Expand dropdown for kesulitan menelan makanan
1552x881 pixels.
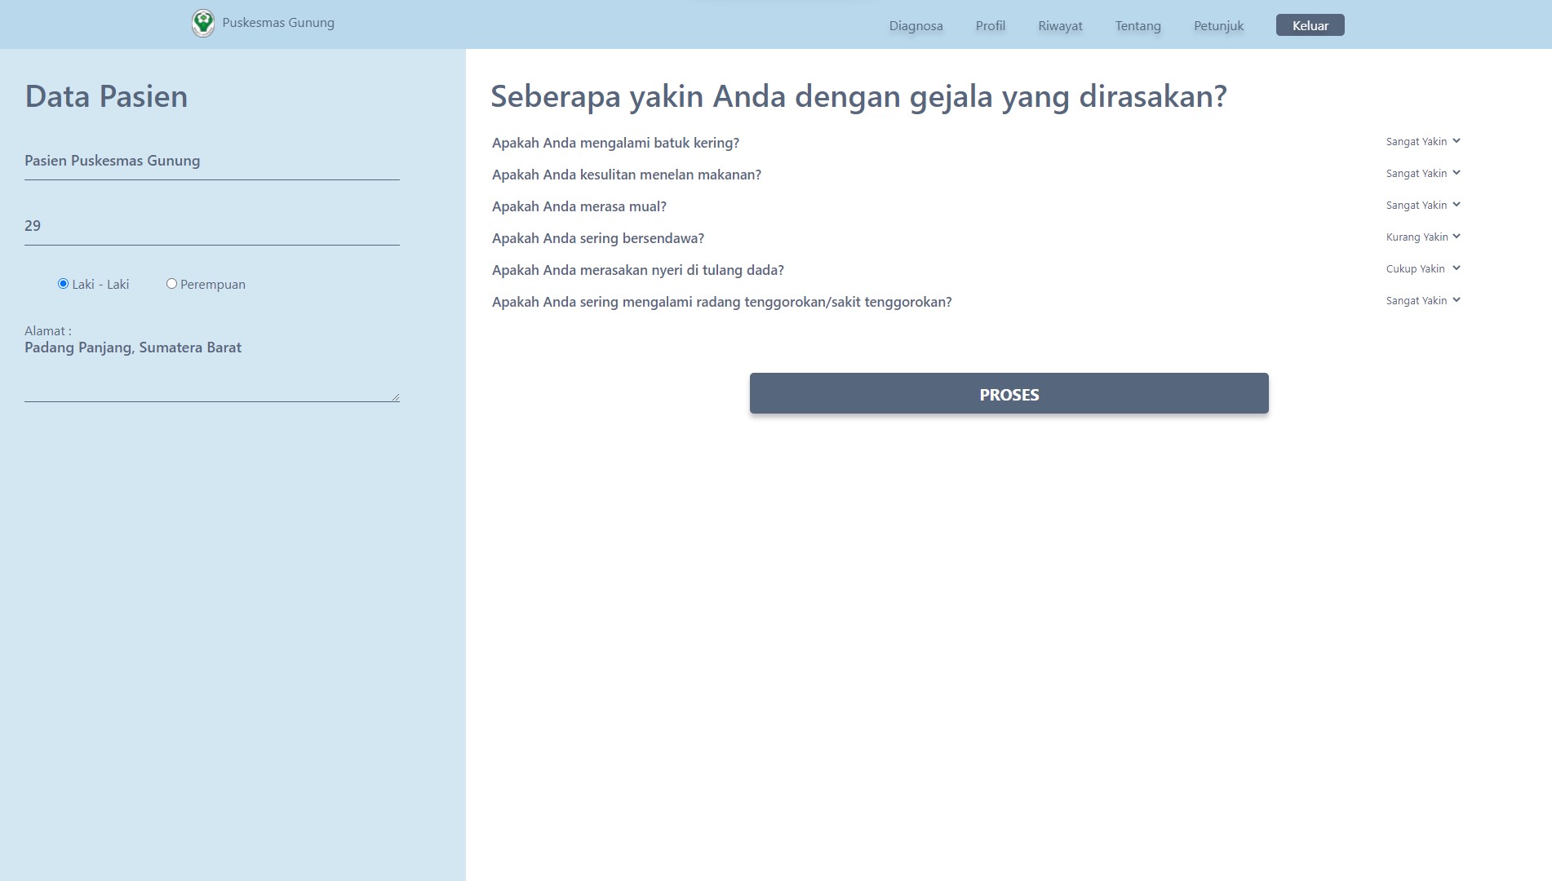[1422, 174]
